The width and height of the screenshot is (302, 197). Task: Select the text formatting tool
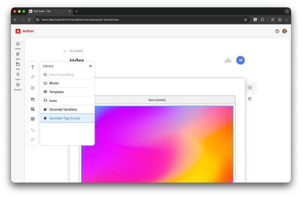(33, 67)
